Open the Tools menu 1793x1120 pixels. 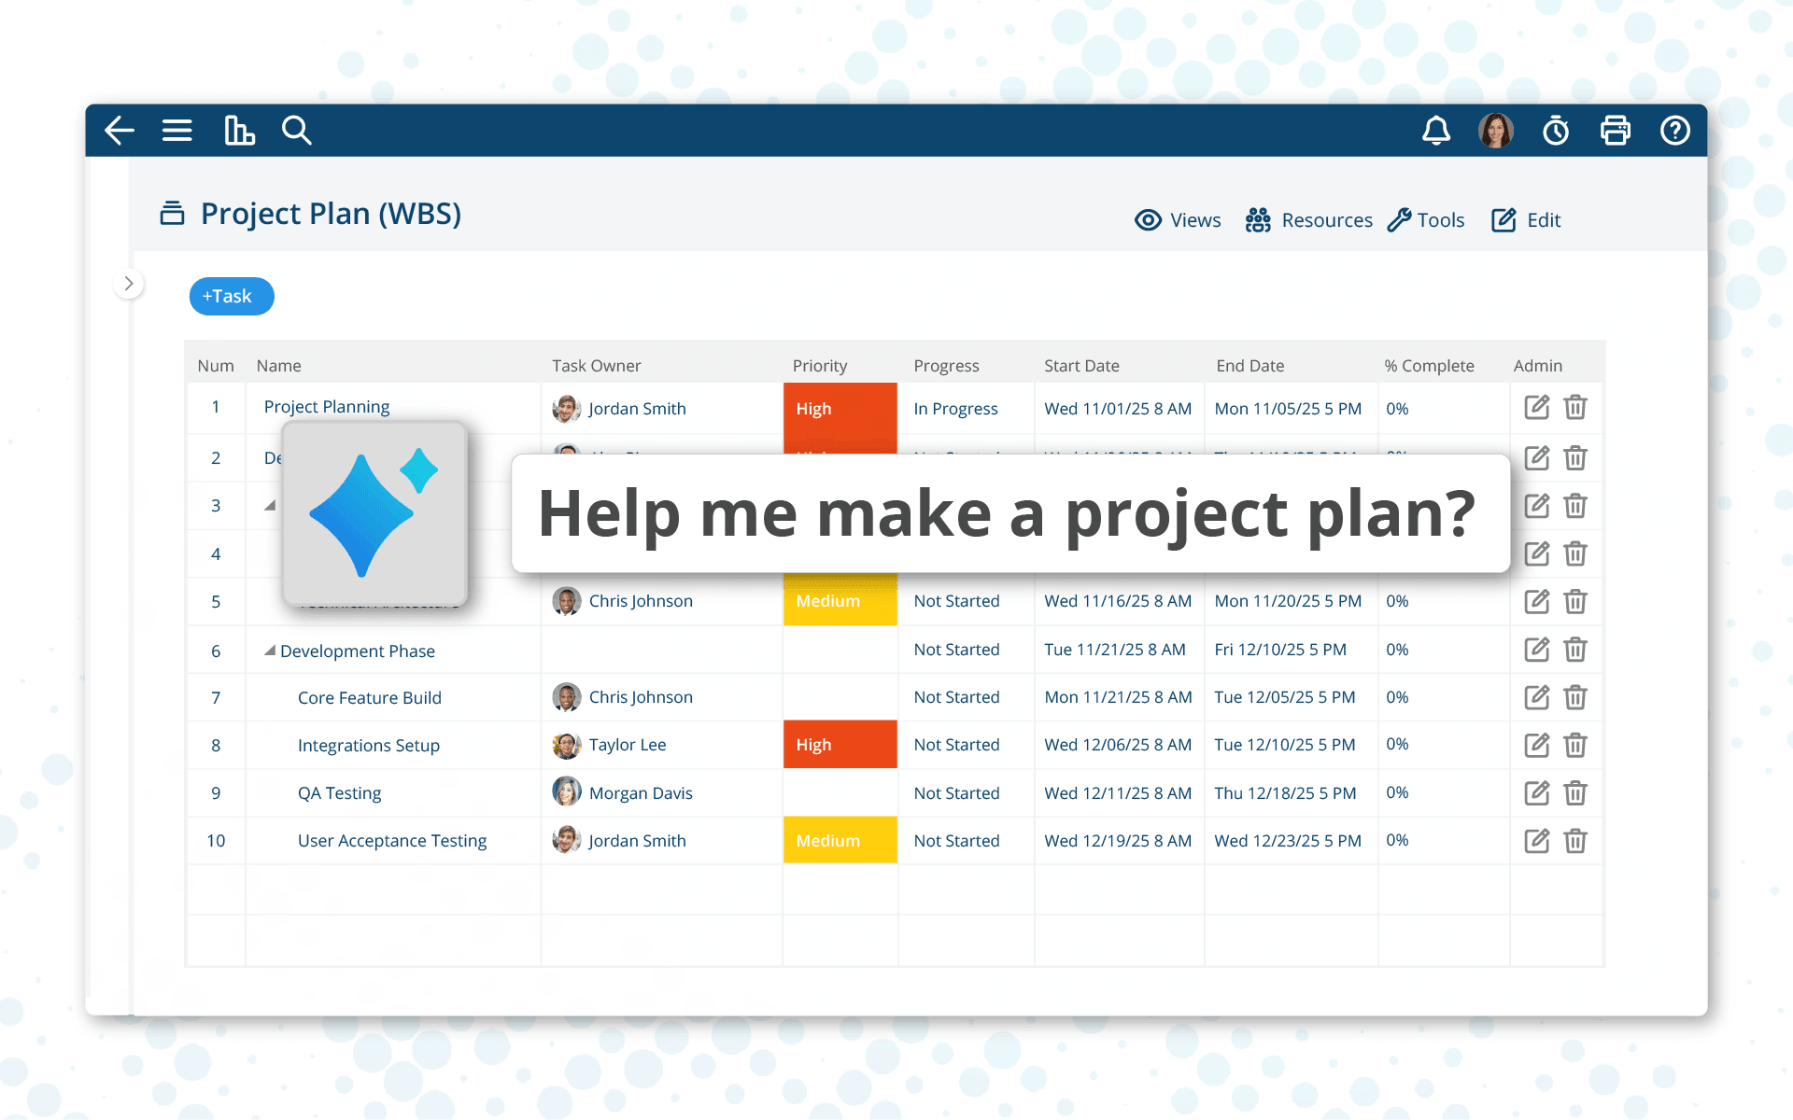(x=1426, y=220)
